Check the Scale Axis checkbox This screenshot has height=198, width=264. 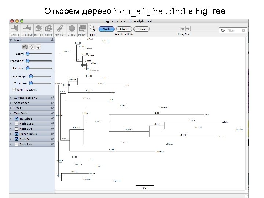coord(16,144)
